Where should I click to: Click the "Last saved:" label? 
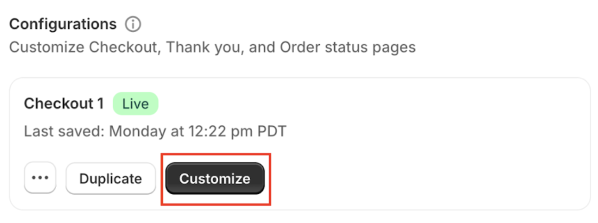click(x=65, y=132)
